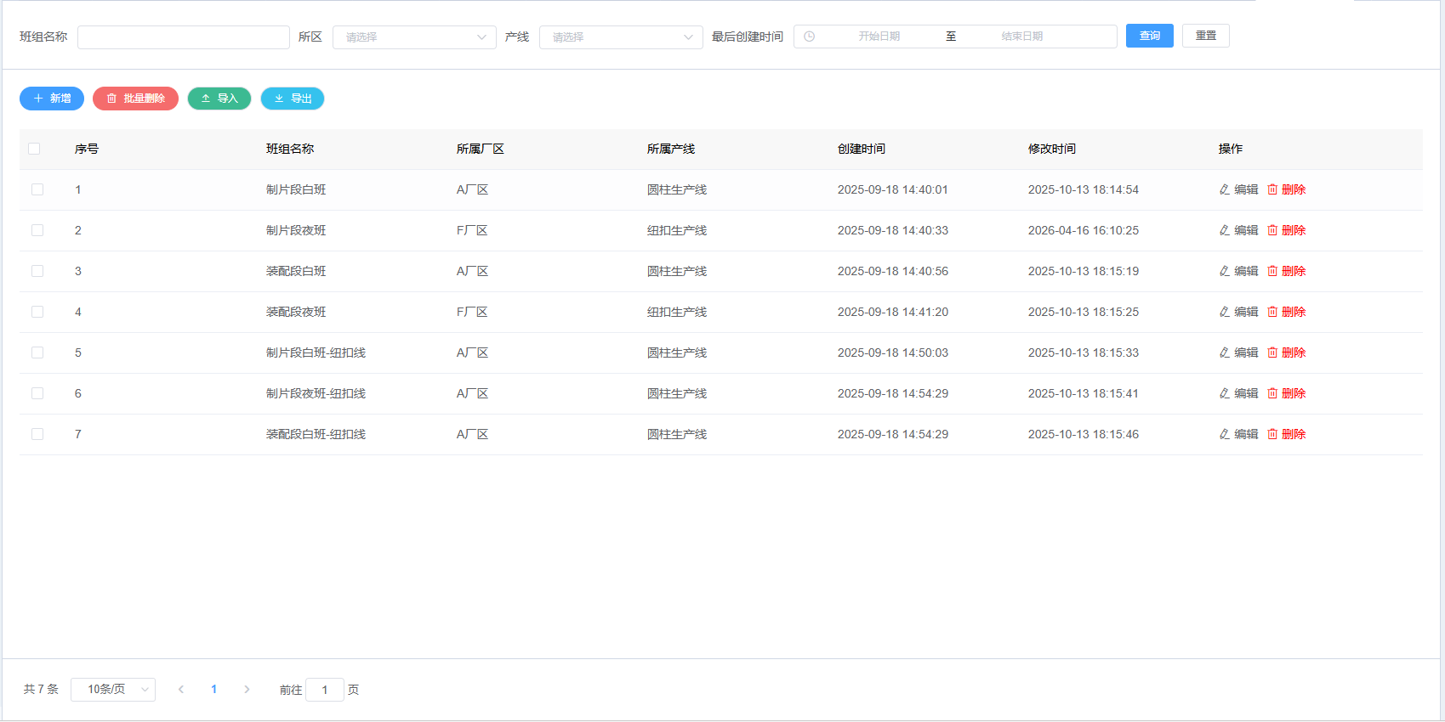Click 圆柱生产线 cell in row 3
Viewport: 1445px width, 722px height.
point(677,271)
